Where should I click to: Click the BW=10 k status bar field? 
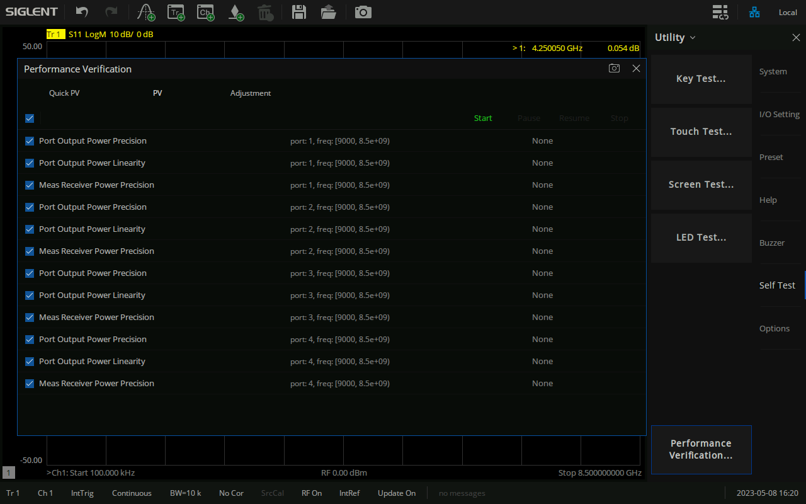tap(185, 493)
